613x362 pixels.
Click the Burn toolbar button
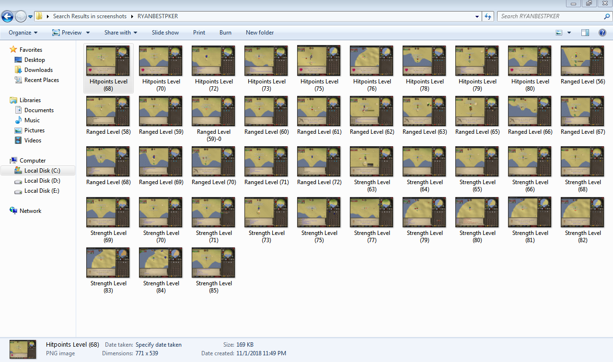pos(225,33)
